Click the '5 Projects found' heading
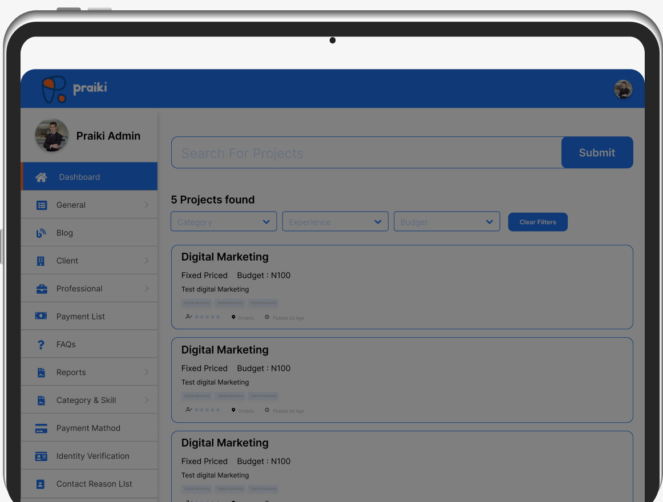Viewport: 663px width, 502px height. [x=213, y=200]
